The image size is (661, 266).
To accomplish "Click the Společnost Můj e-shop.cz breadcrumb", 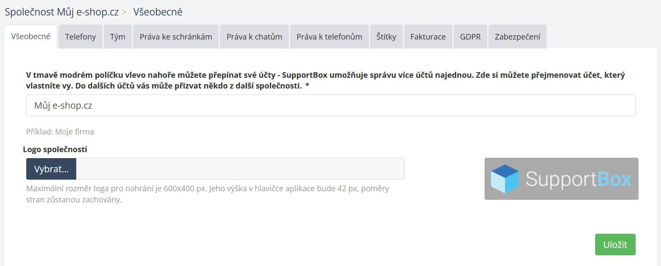I will [62, 12].
